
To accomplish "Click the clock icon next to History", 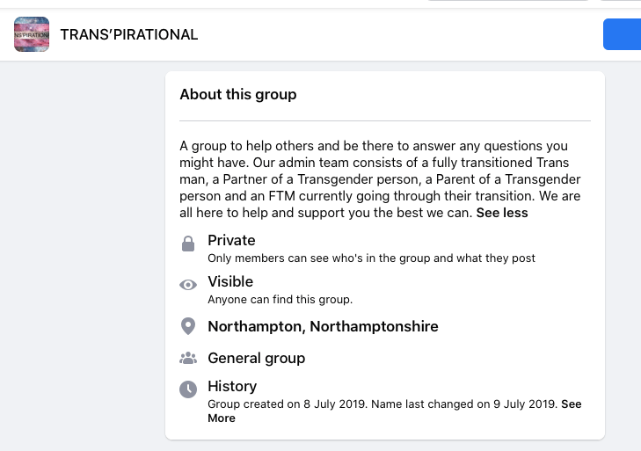I will 187,389.
